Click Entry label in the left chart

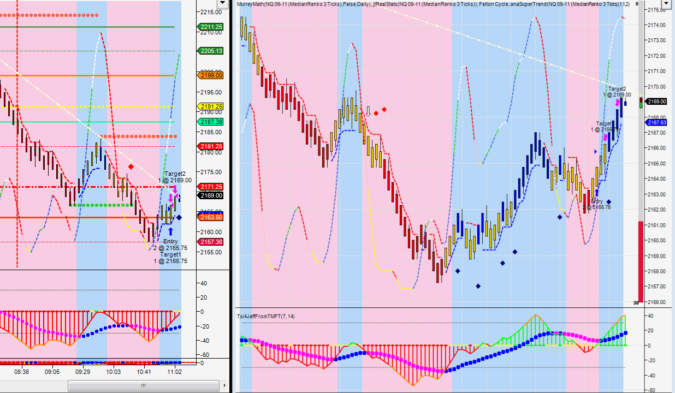click(170, 241)
